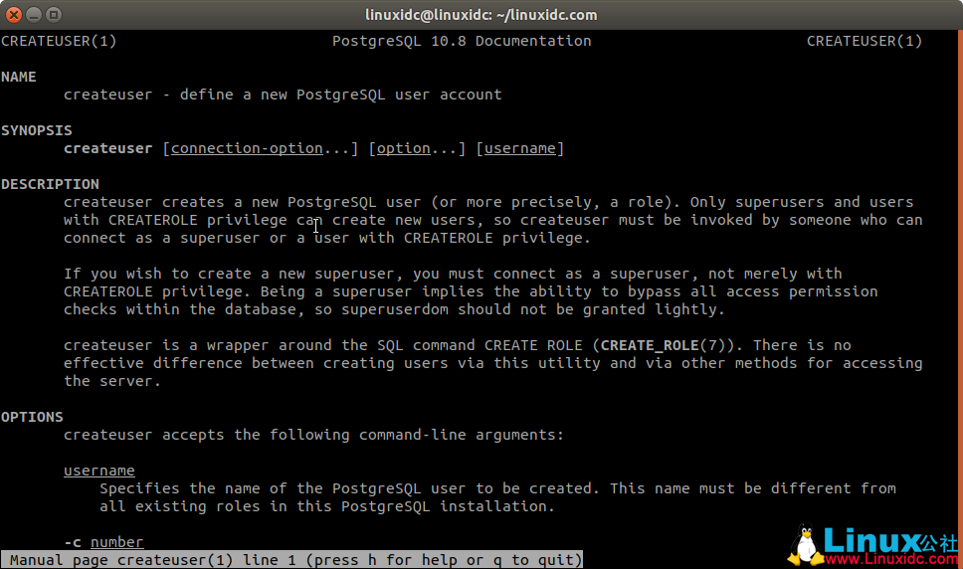Minimize the terminal window

click(x=34, y=15)
